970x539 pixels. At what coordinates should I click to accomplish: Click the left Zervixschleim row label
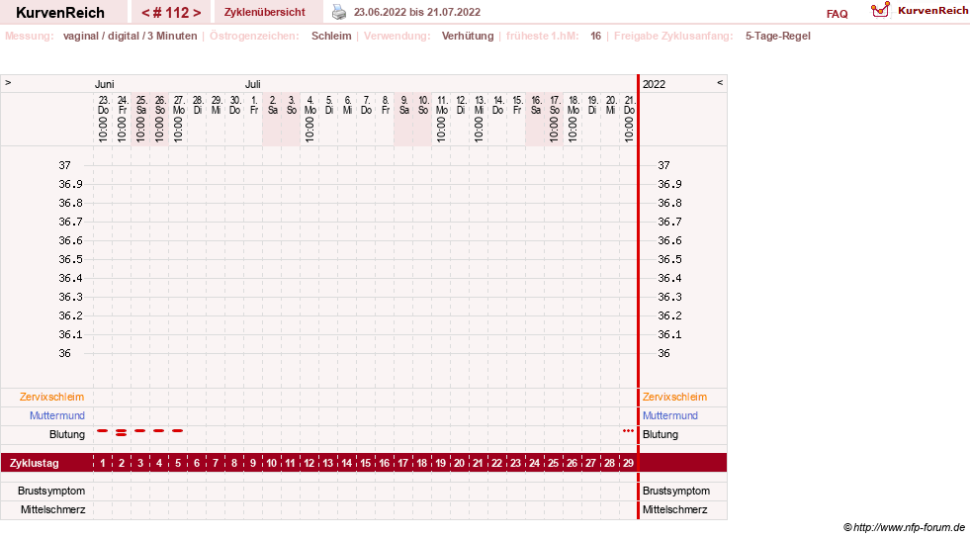tap(52, 397)
